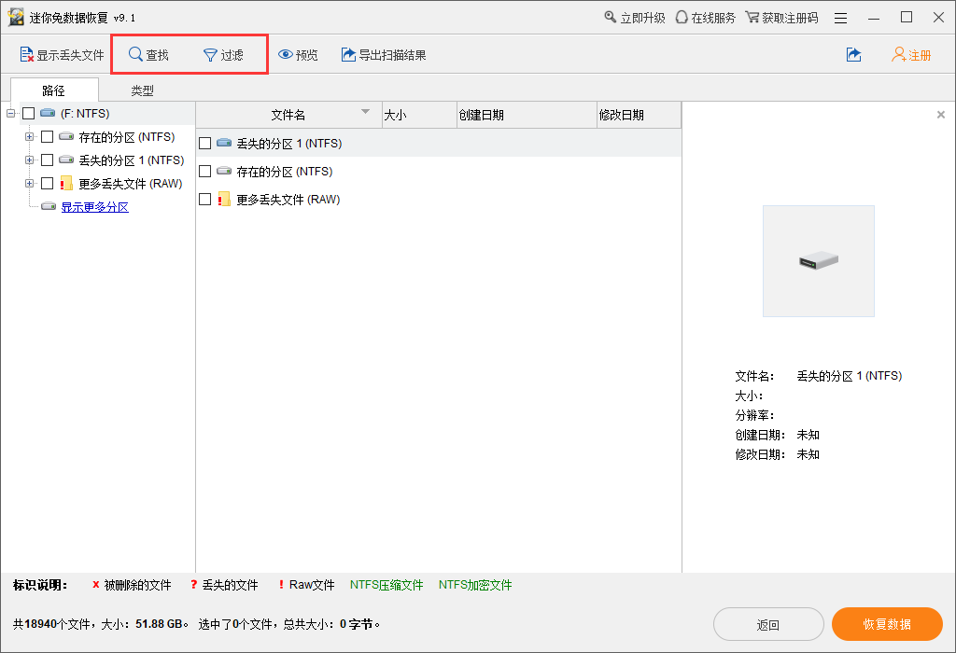Click the 显示丢失文件 toolbar icon
The height and width of the screenshot is (653, 956).
click(27, 55)
